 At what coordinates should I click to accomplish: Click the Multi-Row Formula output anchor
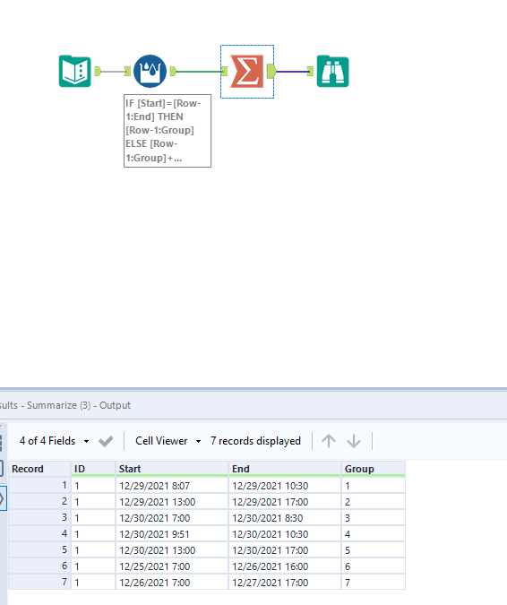pos(173,71)
